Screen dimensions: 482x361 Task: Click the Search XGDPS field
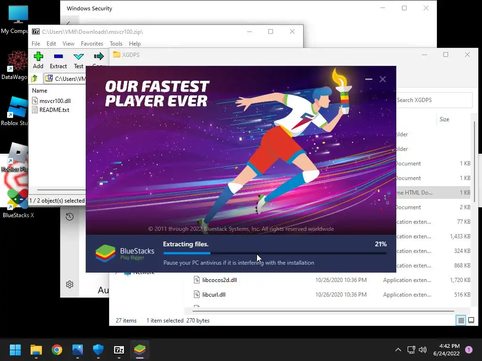(434, 100)
